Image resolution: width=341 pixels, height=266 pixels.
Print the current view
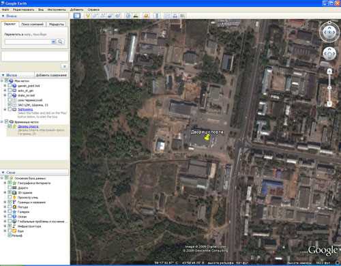[175, 16]
